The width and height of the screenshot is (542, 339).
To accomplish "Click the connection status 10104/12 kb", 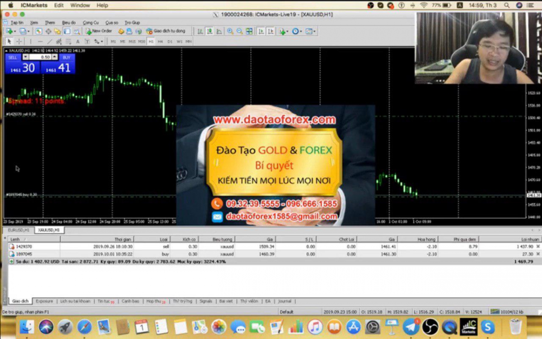I will click(x=506, y=312).
